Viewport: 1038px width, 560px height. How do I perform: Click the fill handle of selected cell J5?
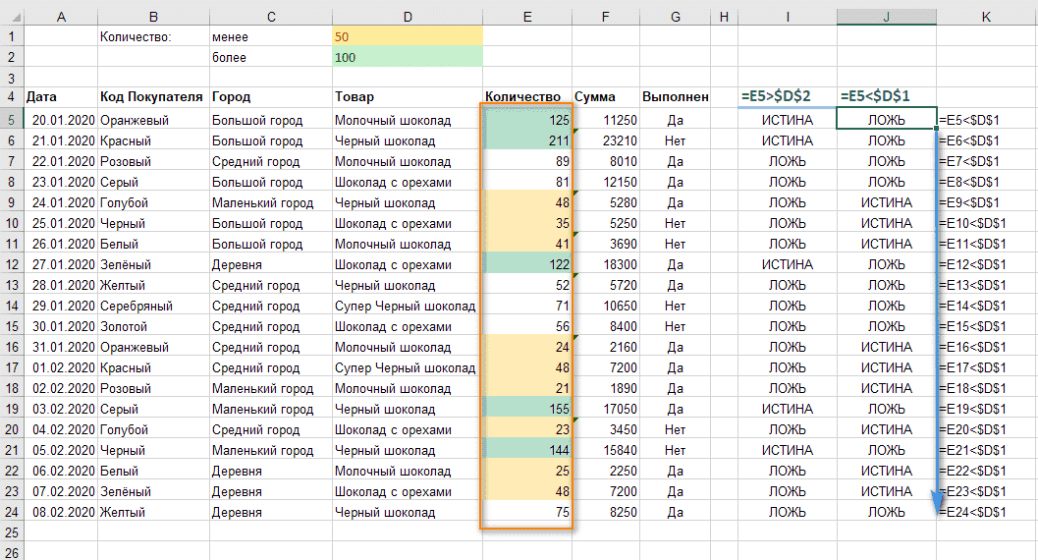pyautogui.click(x=936, y=130)
